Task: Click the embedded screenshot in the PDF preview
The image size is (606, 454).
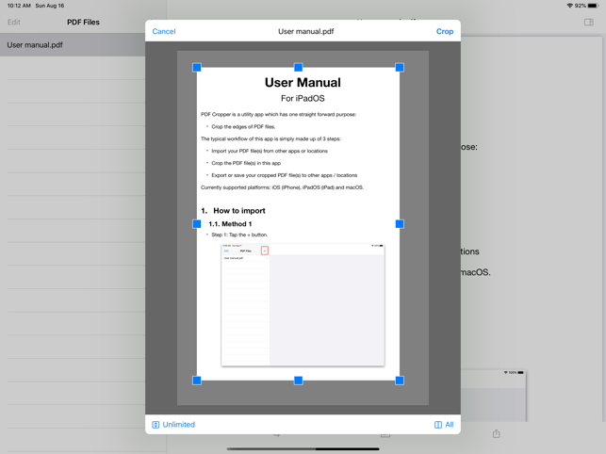Action: point(303,304)
